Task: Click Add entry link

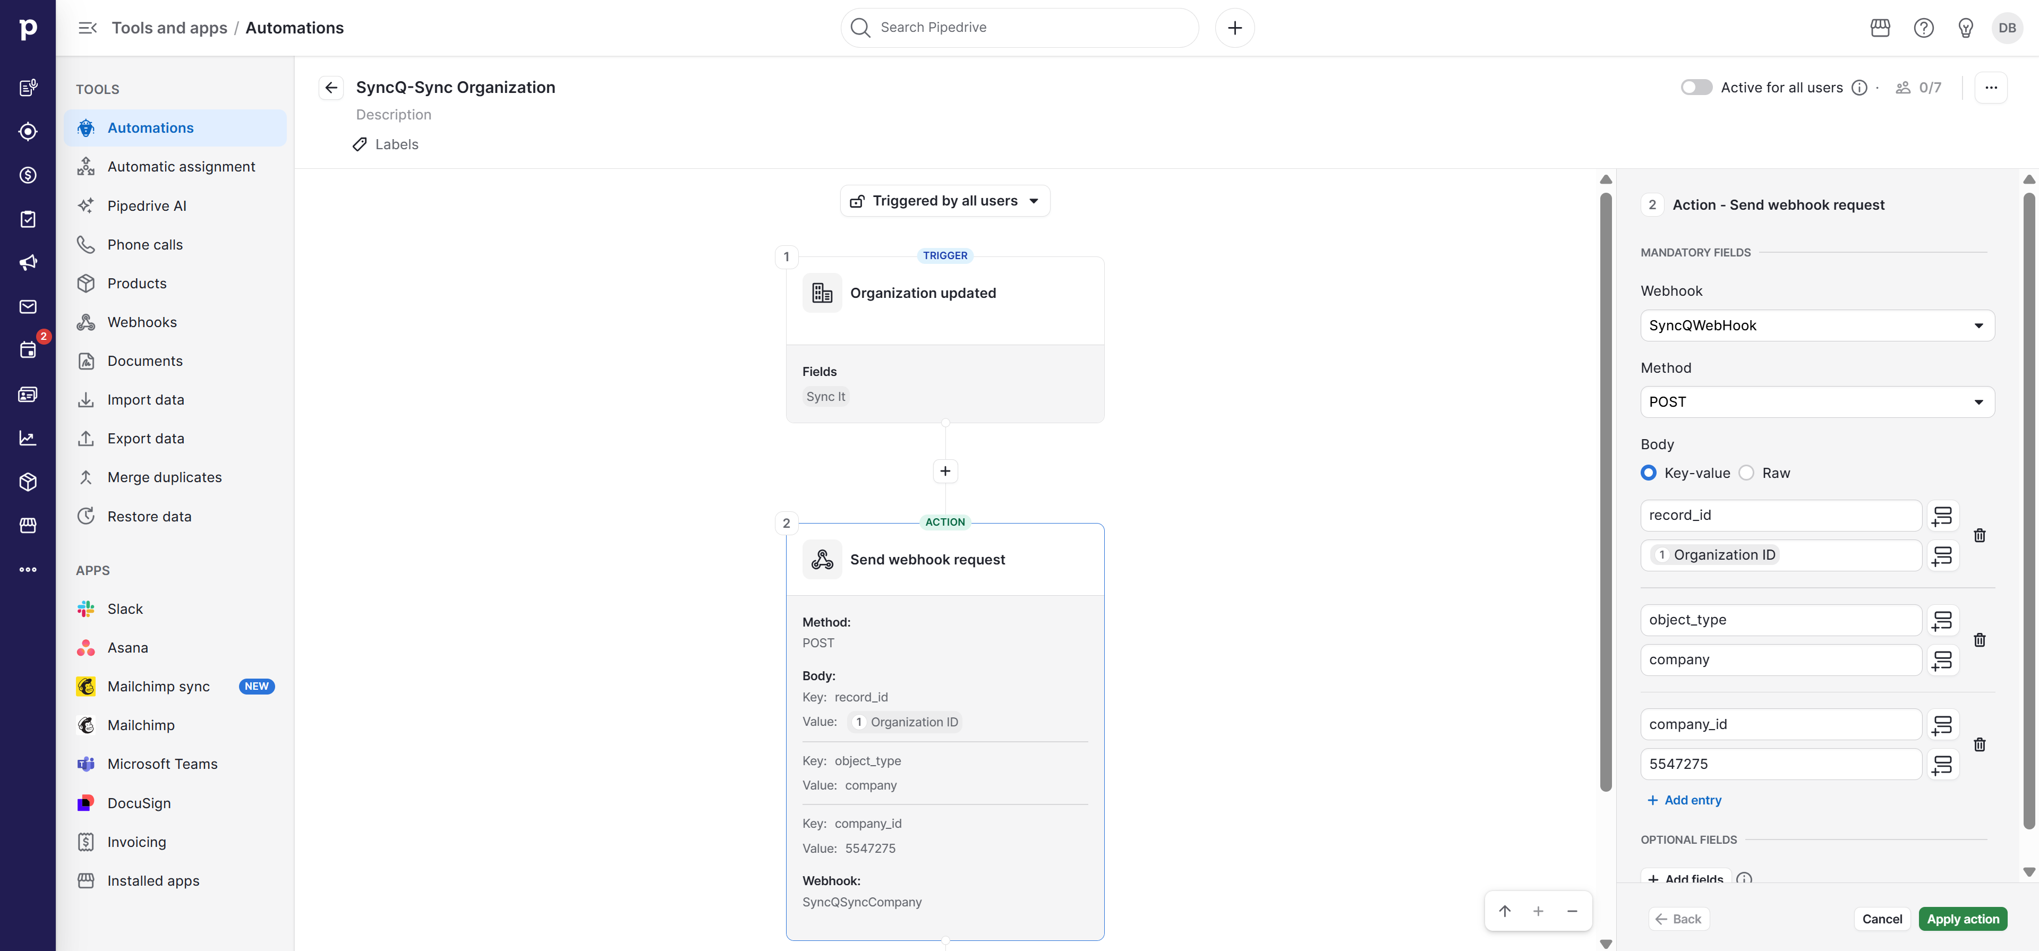Action: point(1684,801)
